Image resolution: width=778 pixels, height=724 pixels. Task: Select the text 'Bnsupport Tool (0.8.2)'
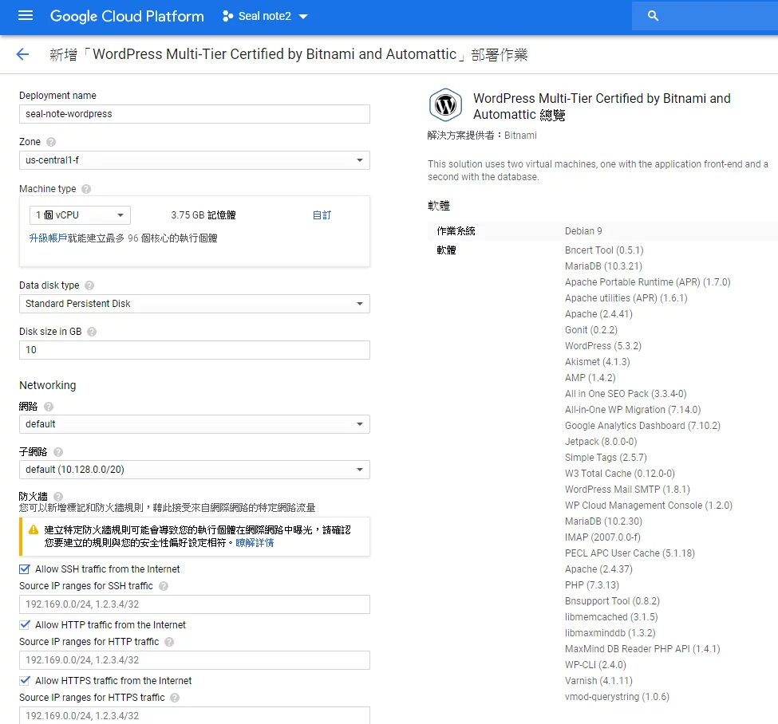click(x=612, y=601)
